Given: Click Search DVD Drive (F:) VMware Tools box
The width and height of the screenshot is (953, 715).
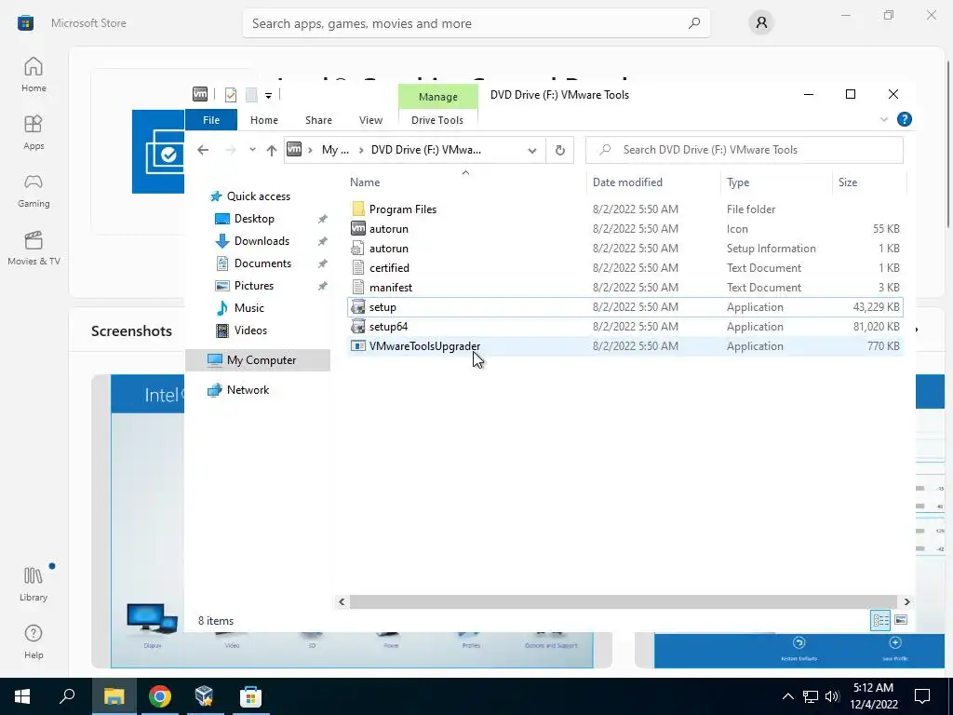Looking at the screenshot, I should [x=744, y=150].
